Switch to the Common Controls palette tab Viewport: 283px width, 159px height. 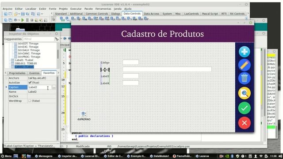click(x=97, y=14)
